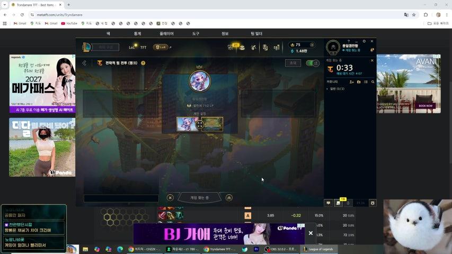Open the Chrome extensions puzzle icon
Image resolution: width=452 pixels, height=254 pixels.
[426, 15]
